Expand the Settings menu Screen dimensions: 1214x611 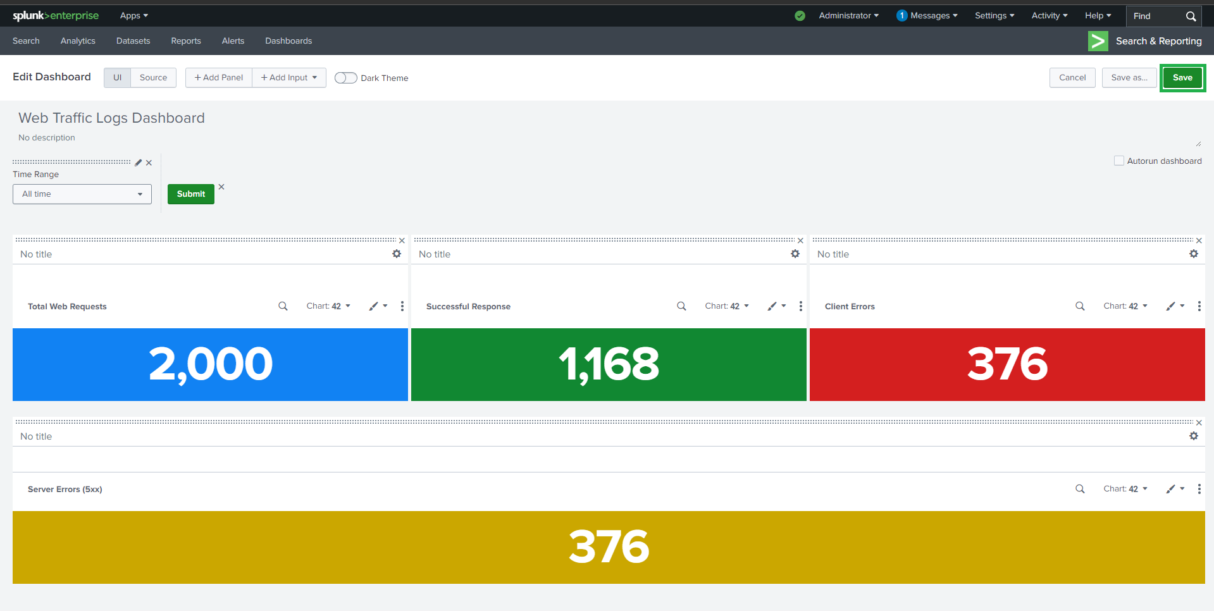(994, 16)
